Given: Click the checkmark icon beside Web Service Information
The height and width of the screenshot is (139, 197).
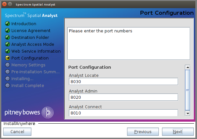Looking at the screenshot, I should [x=8, y=51].
